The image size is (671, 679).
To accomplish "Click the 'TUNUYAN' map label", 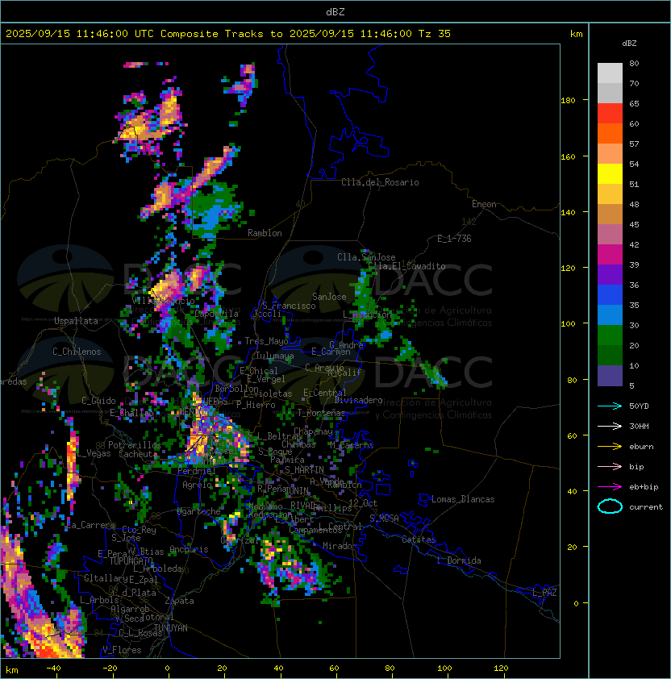I will click(171, 628).
